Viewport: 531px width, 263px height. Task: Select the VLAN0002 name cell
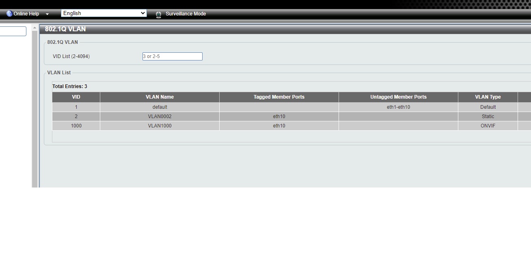coord(160,116)
